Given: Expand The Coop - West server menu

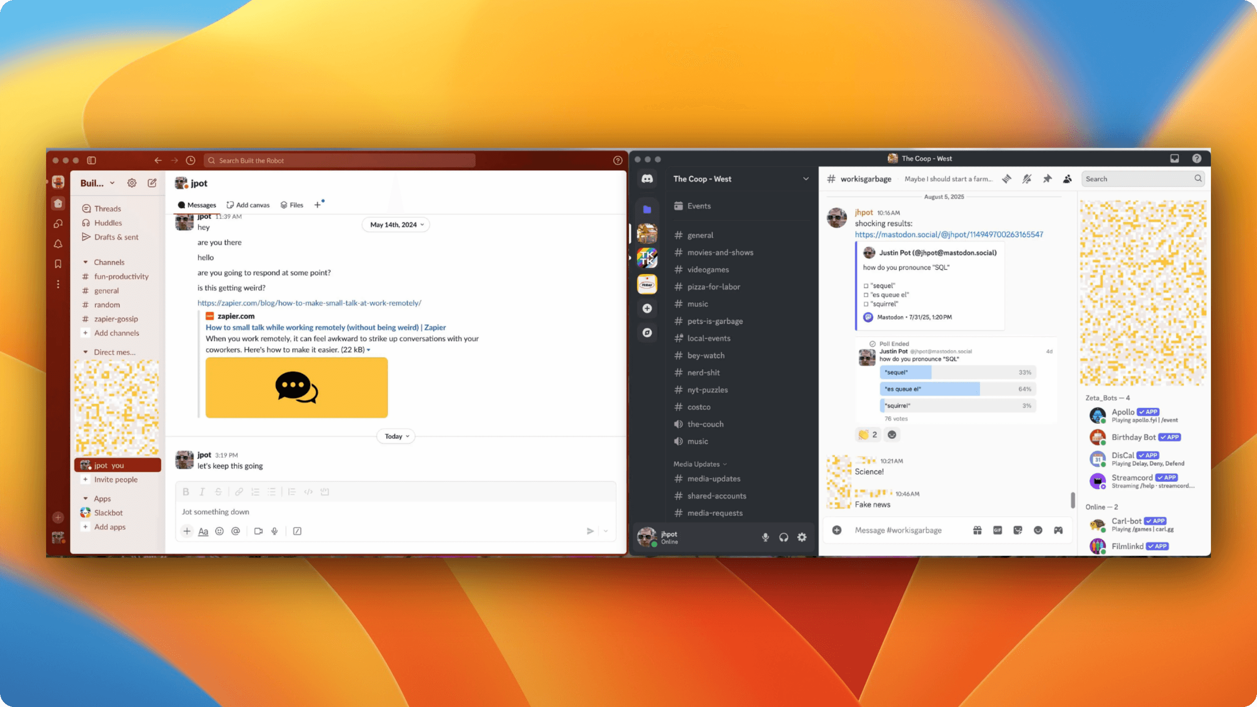Looking at the screenshot, I should pyautogui.click(x=806, y=179).
